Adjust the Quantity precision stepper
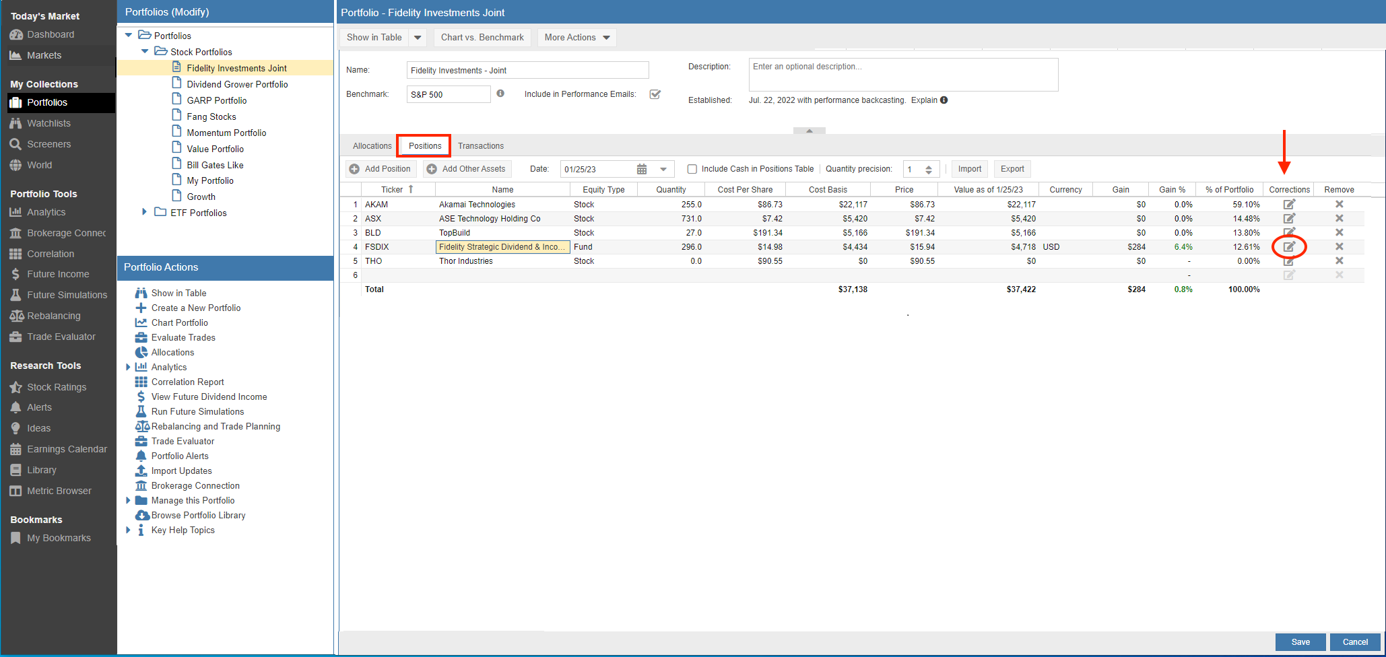 coord(928,169)
